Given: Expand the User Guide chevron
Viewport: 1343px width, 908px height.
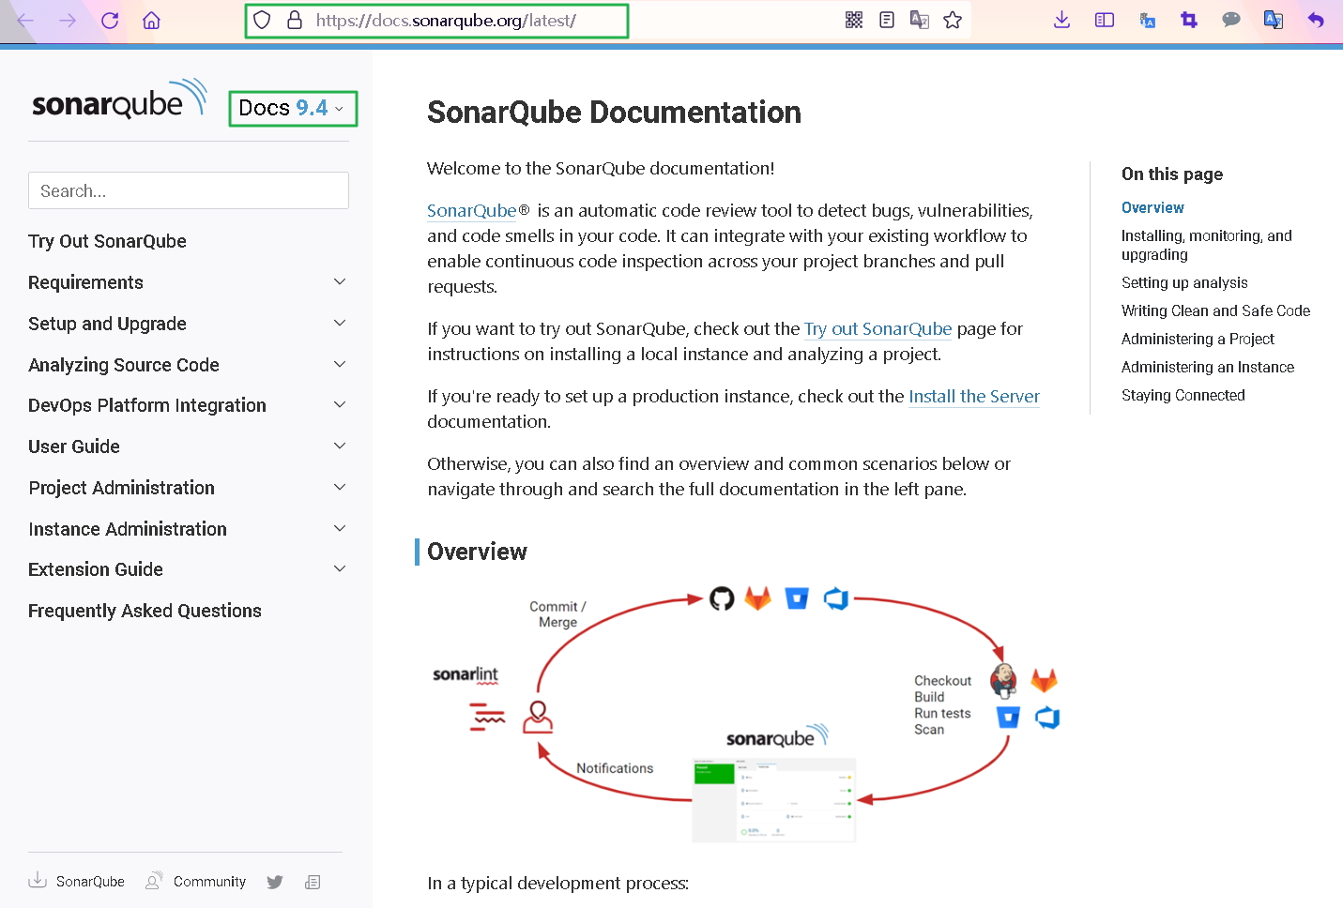Looking at the screenshot, I should click(340, 446).
